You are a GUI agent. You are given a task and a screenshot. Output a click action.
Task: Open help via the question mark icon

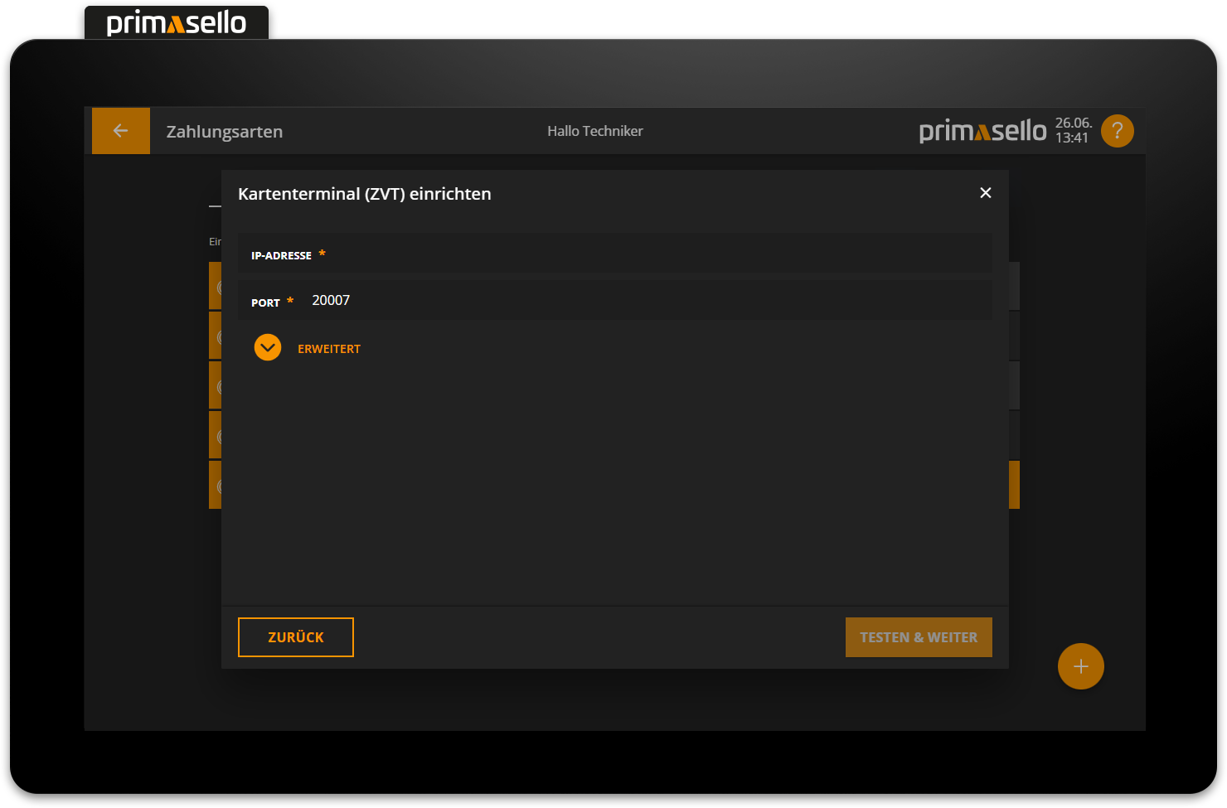point(1117,130)
